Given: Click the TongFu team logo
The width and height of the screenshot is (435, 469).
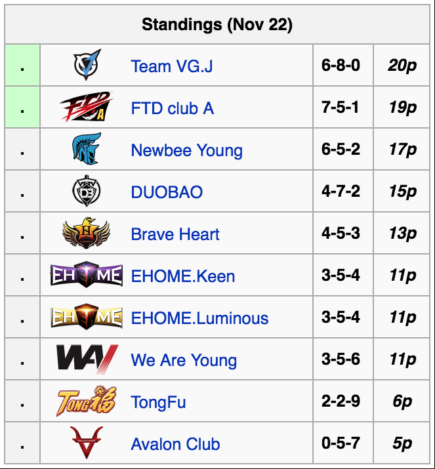Looking at the screenshot, I should coord(87,401).
